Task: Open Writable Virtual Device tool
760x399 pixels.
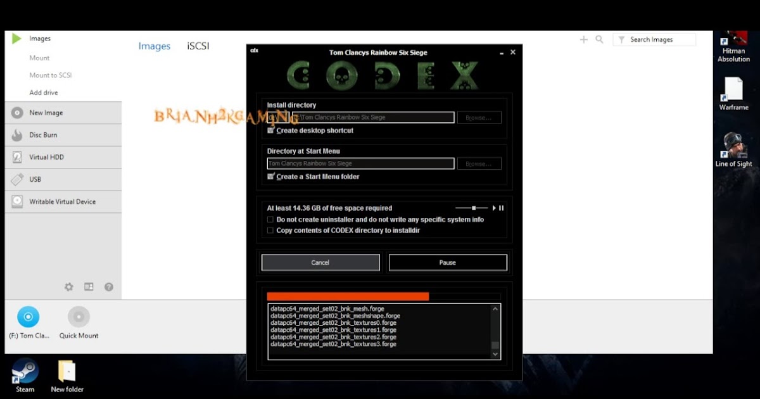Action: coord(63,201)
